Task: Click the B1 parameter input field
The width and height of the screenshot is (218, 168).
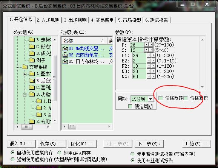Action: coord(140,55)
